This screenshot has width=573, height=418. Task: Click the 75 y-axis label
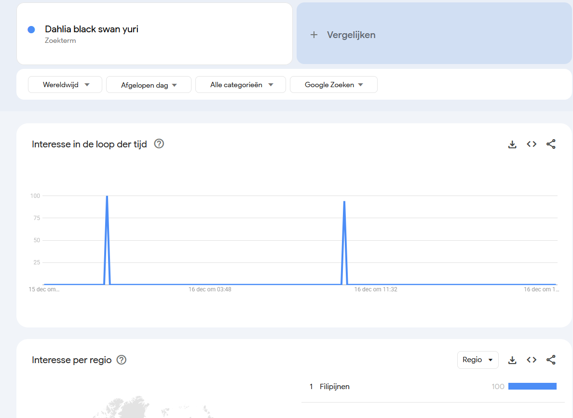pyautogui.click(x=37, y=218)
